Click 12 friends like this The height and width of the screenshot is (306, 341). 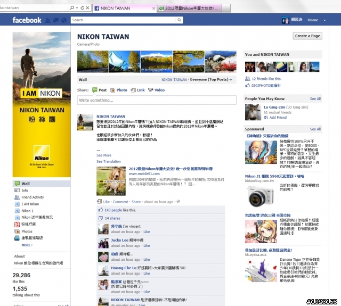click(x=266, y=79)
